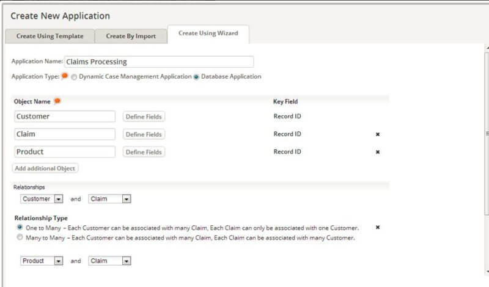The image size is (489, 287).
Task: Switch to Create By Import tab
Action: click(130, 36)
